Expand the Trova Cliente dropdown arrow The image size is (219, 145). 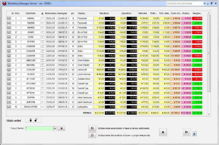pyautogui.click(x=55, y=128)
